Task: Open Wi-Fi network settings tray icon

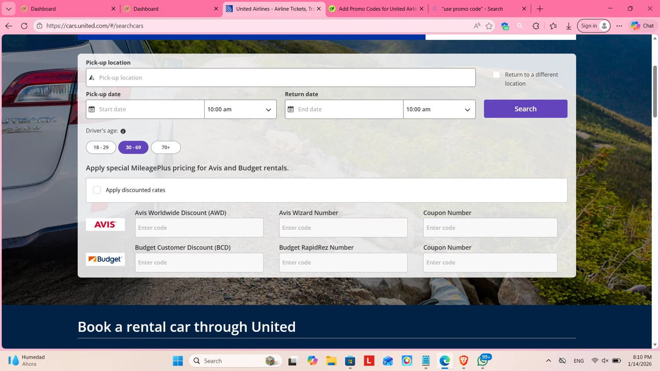Action: click(x=595, y=361)
